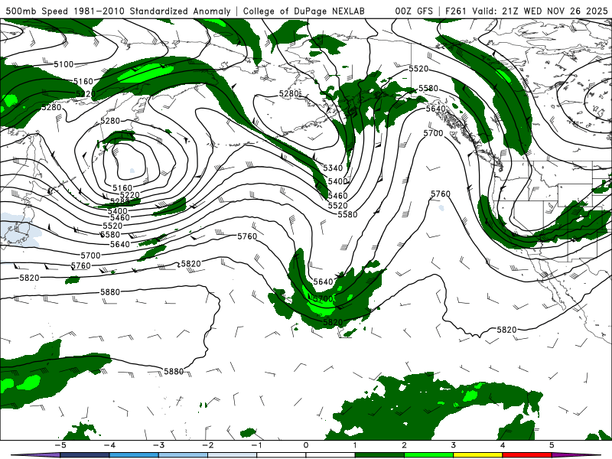Click the legend tick label -2

click(207, 445)
